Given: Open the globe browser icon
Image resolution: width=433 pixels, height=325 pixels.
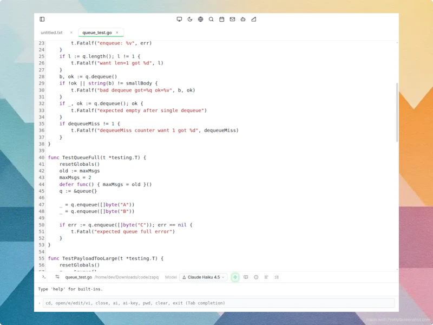Looking at the screenshot, I should (200, 19).
